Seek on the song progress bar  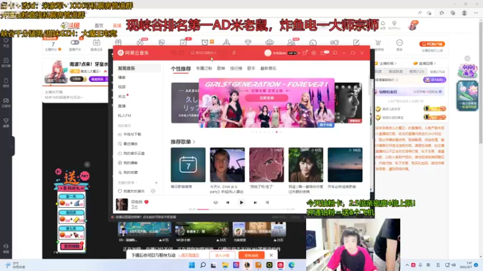241,209
